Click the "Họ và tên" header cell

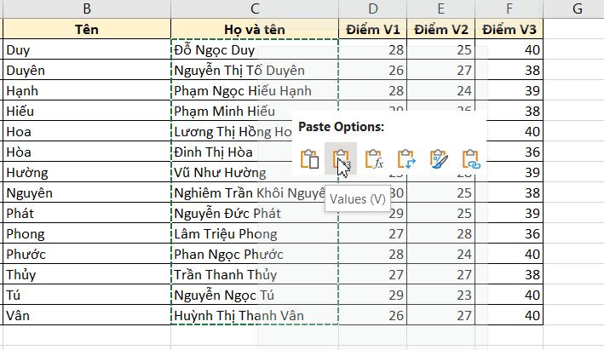(x=254, y=30)
